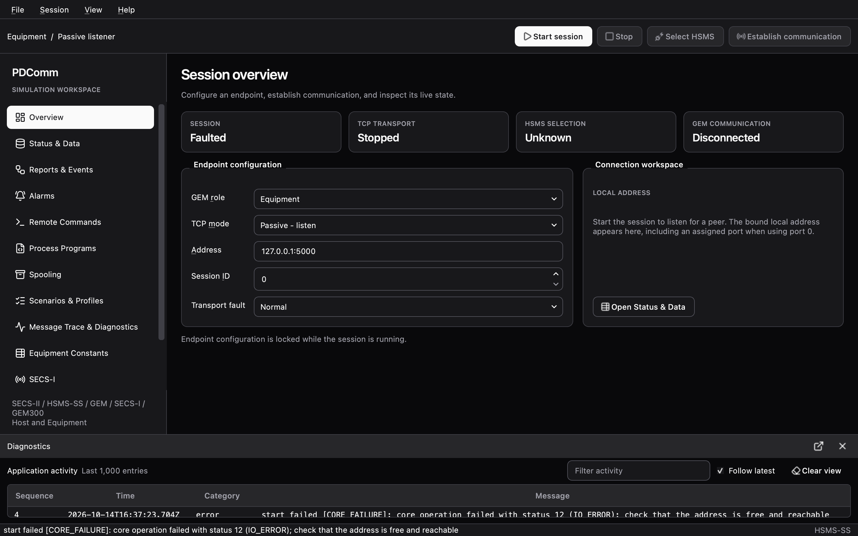858x536 pixels.
Task: Open the TCP mode dropdown
Action: [408, 225]
